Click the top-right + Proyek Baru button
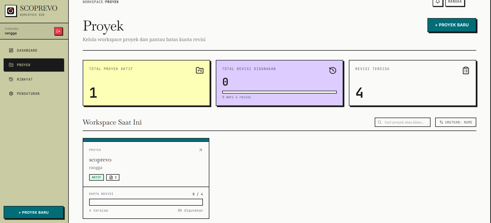491x223 pixels. [x=452, y=25]
